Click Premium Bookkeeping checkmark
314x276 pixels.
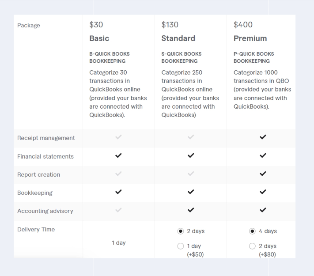(263, 192)
